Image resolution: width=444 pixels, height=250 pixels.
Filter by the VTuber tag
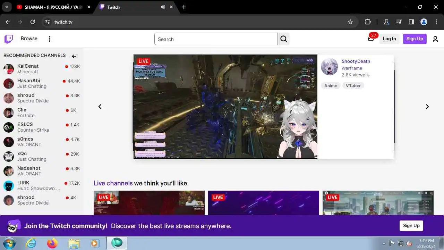(353, 85)
